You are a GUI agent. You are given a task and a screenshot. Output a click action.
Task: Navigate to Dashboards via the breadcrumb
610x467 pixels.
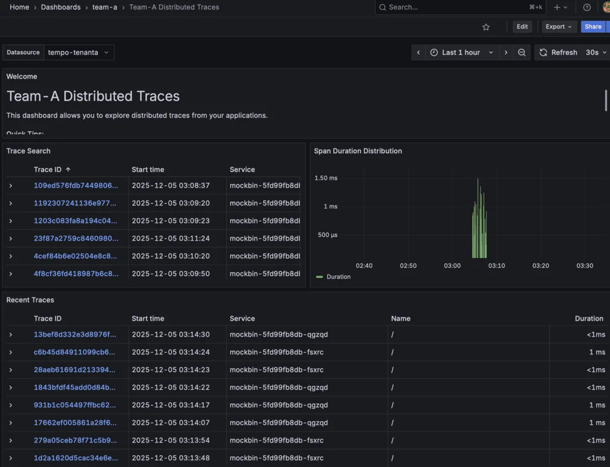click(60, 7)
